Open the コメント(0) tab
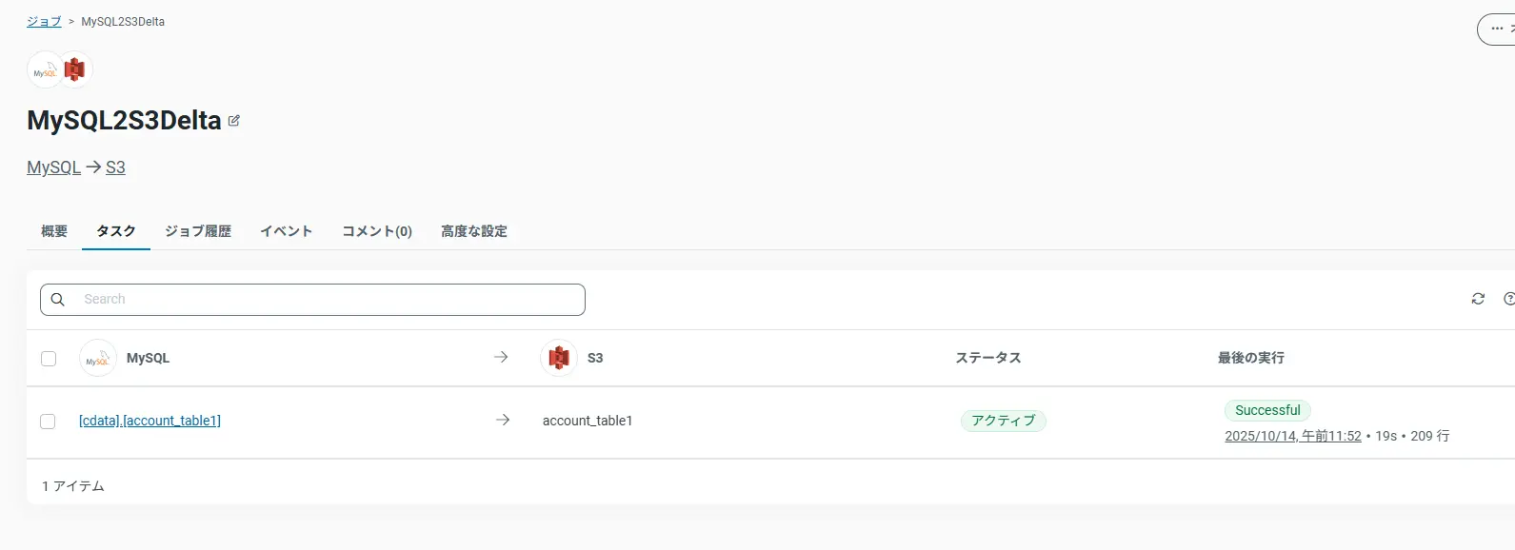1515x550 pixels. [x=377, y=231]
